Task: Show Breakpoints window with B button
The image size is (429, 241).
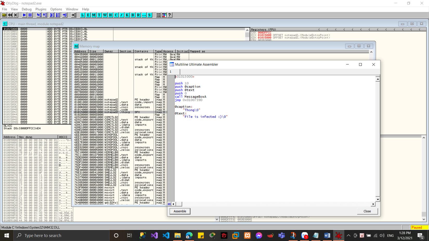Action: (x=133, y=15)
